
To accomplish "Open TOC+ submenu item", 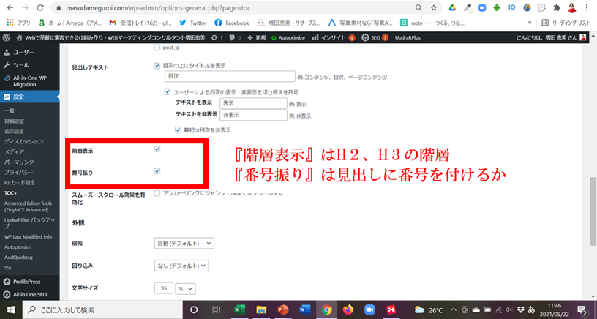I will [x=10, y=193].
